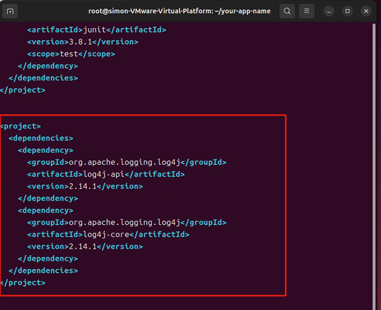This screenshot has height=310, width=381.
Task: Click the version 3.8.1 line
Action: click(83, 42)
